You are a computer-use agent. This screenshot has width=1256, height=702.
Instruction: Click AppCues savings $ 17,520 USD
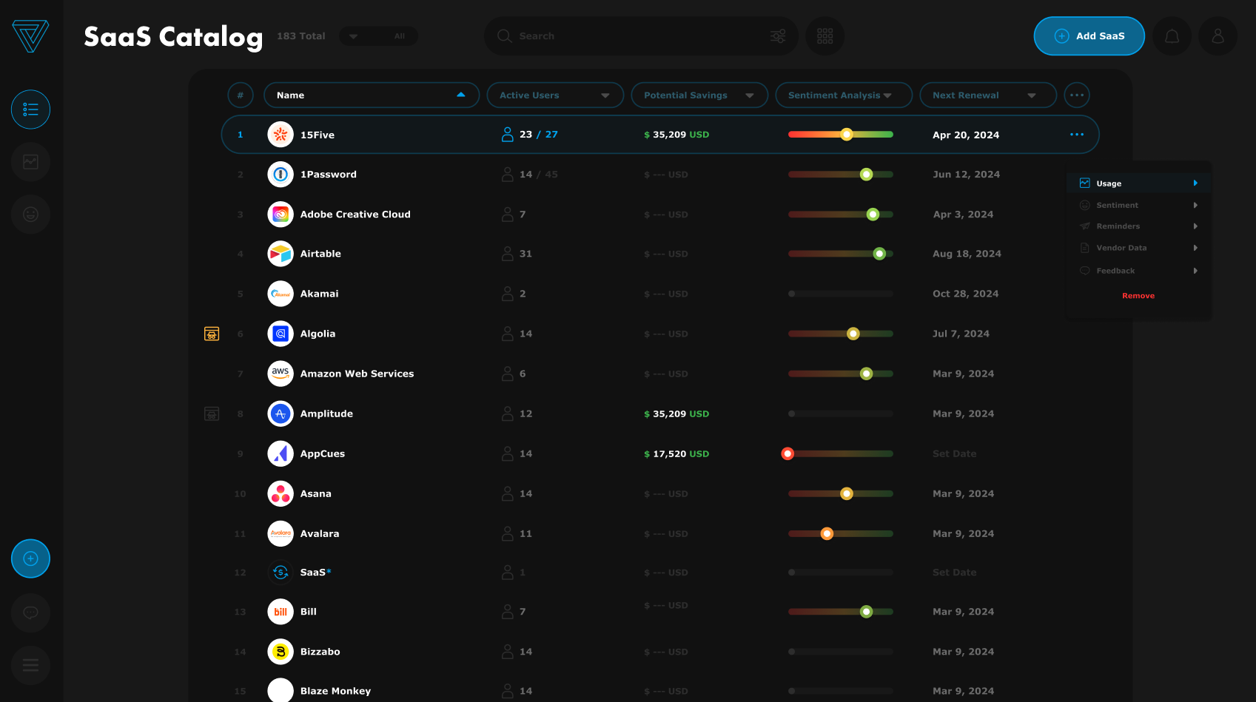tap(676, 453)
